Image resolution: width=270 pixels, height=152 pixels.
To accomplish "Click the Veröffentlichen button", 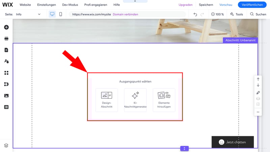I will [x=252, y=5].
